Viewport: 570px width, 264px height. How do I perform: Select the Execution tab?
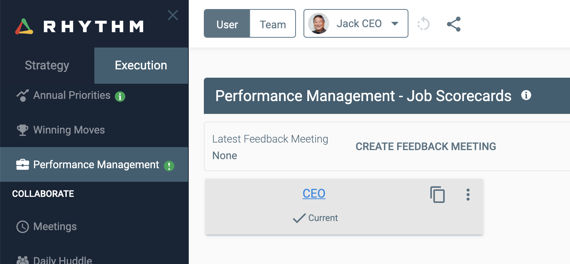point(141,65)
